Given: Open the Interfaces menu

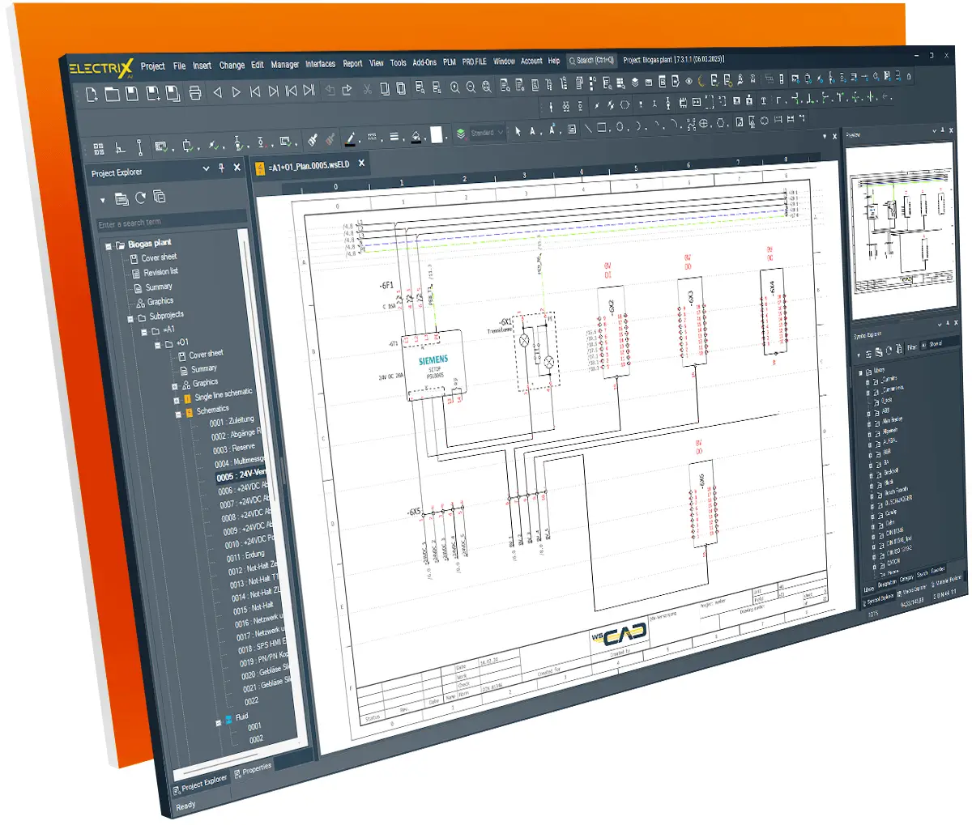Looking at the screenshot, I should (x=321, y=63).
